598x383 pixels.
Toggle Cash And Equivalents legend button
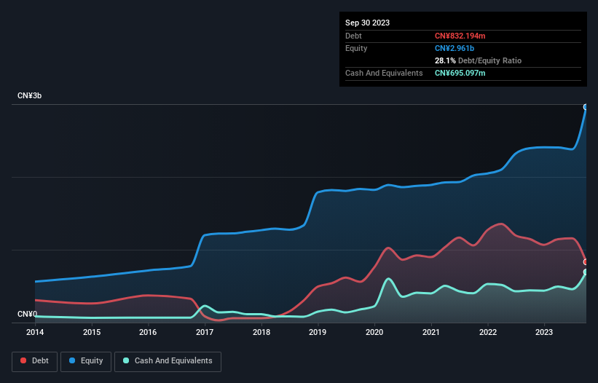click(168, 361)
